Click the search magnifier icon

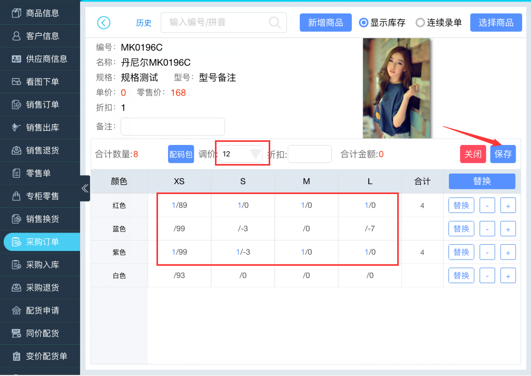pyautogui.click(x=274, y=23)
